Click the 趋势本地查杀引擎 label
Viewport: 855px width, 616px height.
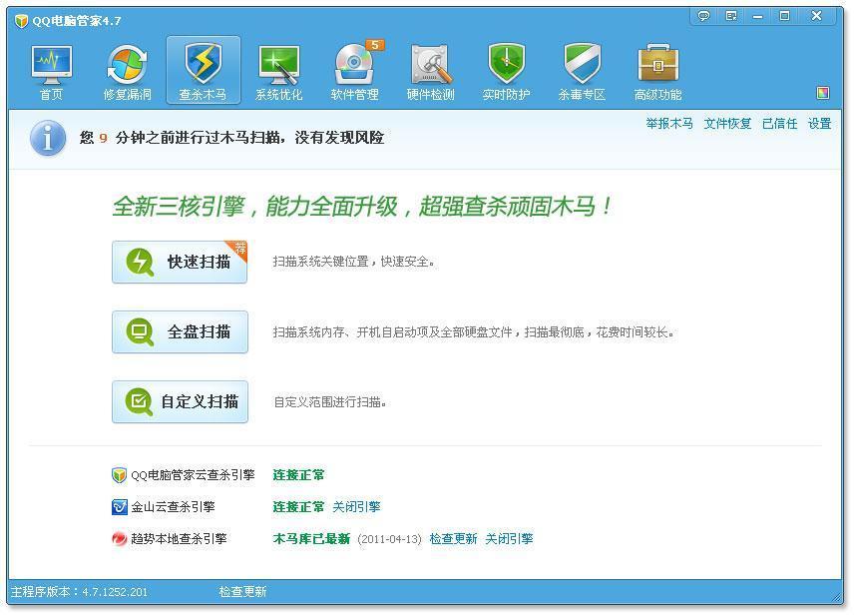pyautogui.click(x=179, y=539)
